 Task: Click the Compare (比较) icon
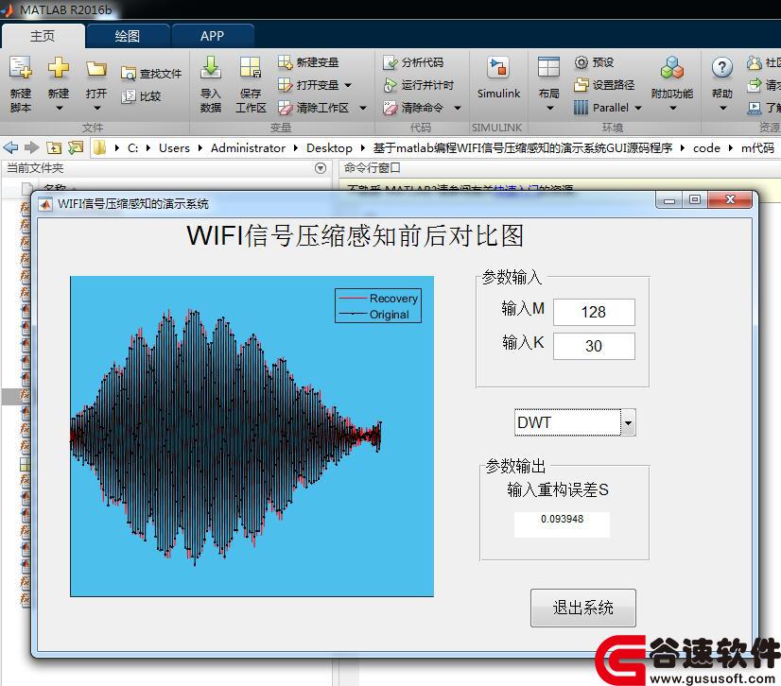tap(128, 96)
